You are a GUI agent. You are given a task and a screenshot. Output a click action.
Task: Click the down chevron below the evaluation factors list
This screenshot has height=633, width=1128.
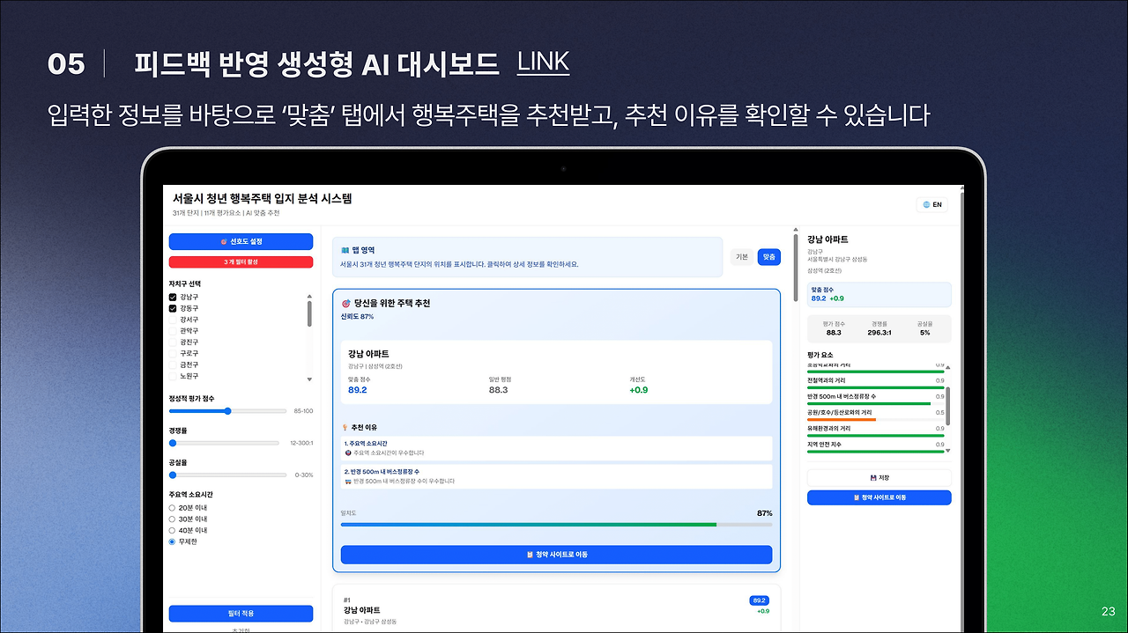tap(949, 452)
